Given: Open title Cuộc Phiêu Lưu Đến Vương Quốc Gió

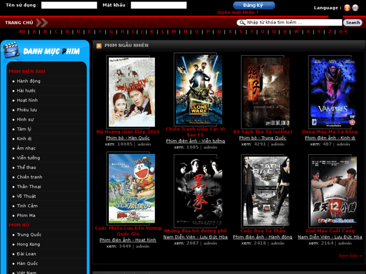Looking at the screenshot, I should (x=128, y=231).
